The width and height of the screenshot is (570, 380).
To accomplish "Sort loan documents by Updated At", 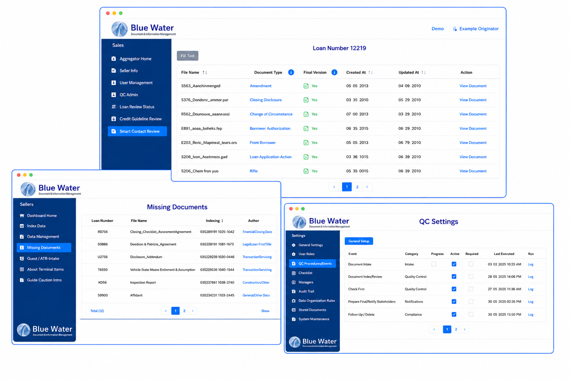I will click(x=423, y=72).
